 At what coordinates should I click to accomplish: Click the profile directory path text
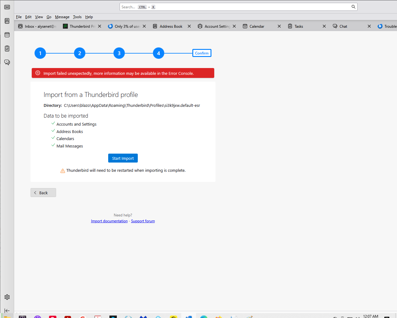(x=132, y=105)
